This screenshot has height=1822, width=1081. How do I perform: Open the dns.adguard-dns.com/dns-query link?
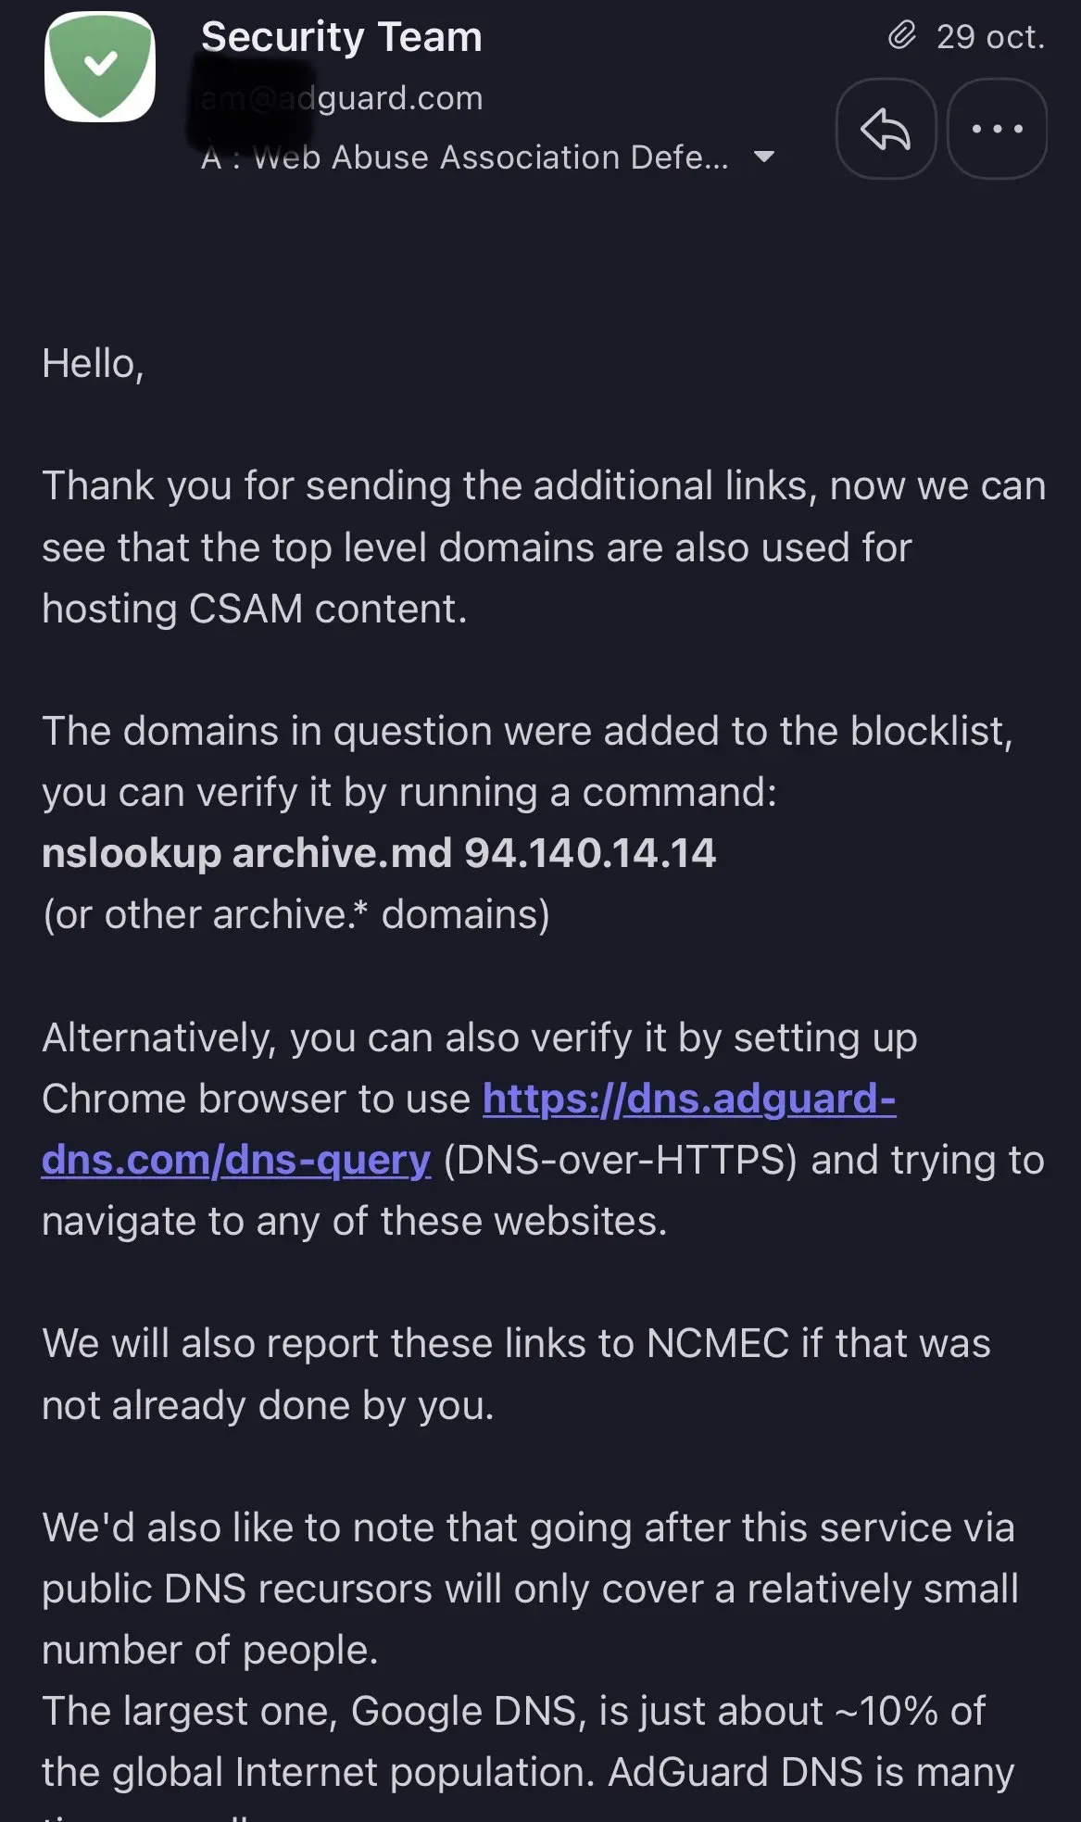tap(469, 1129)
